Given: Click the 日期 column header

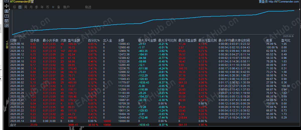Looking at the screenshot, I should click(x=13, y=40).
